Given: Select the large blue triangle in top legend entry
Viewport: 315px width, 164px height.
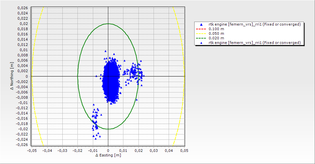Looking at the screenshot, I should (201, 24).
